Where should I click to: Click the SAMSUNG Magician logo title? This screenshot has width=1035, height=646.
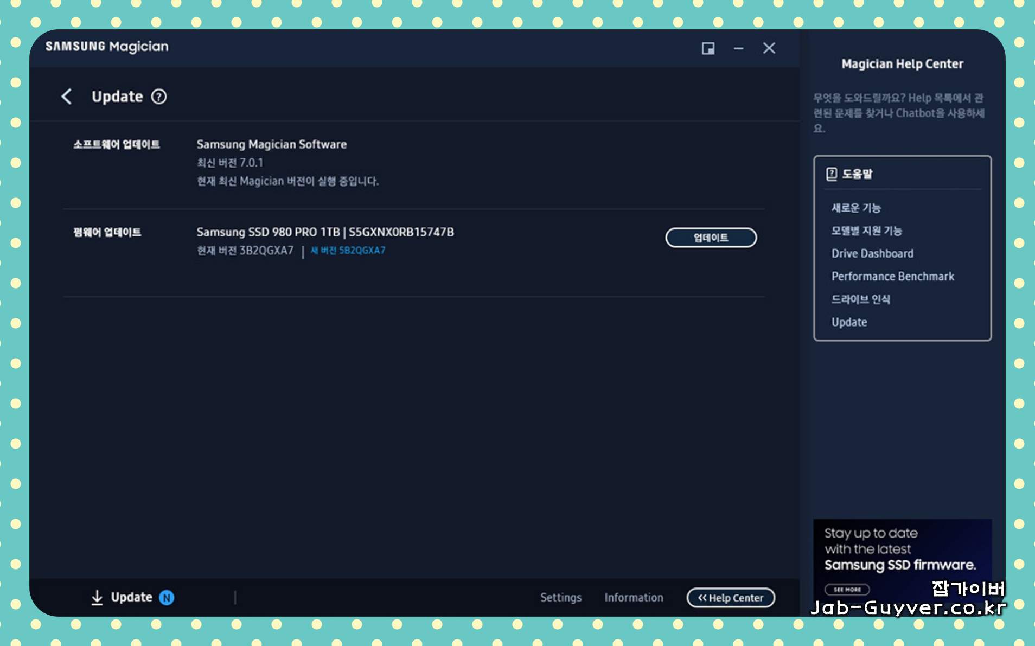[x=107, y=47]
